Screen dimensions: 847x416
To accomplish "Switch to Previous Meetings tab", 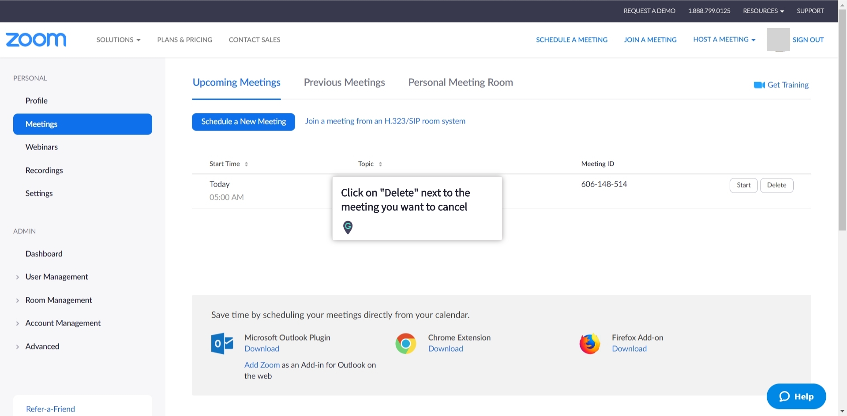I will [x=344, y=82].
